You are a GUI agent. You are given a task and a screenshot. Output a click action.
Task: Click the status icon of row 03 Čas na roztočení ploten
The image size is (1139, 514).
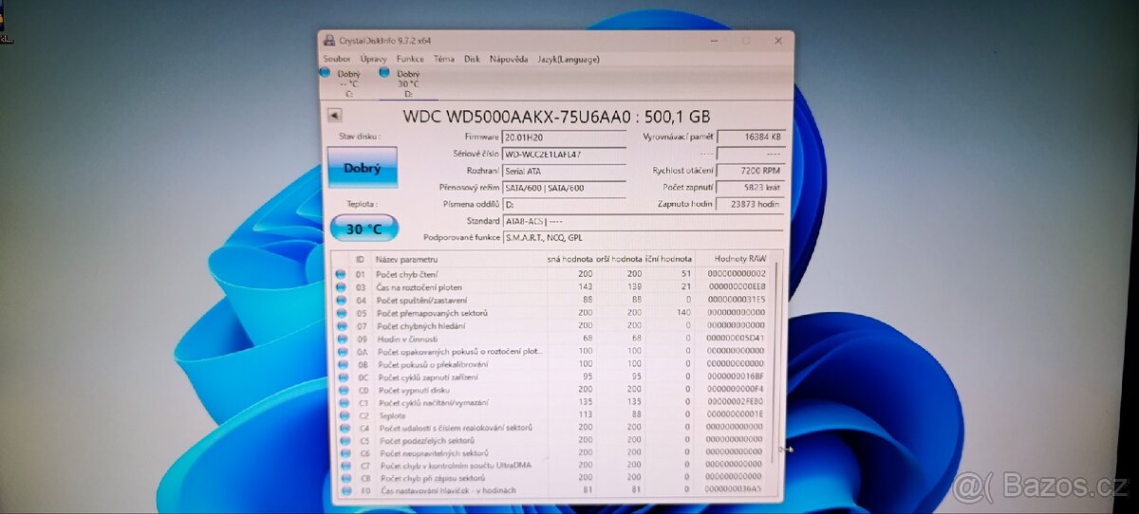click(x=341, y=286)
